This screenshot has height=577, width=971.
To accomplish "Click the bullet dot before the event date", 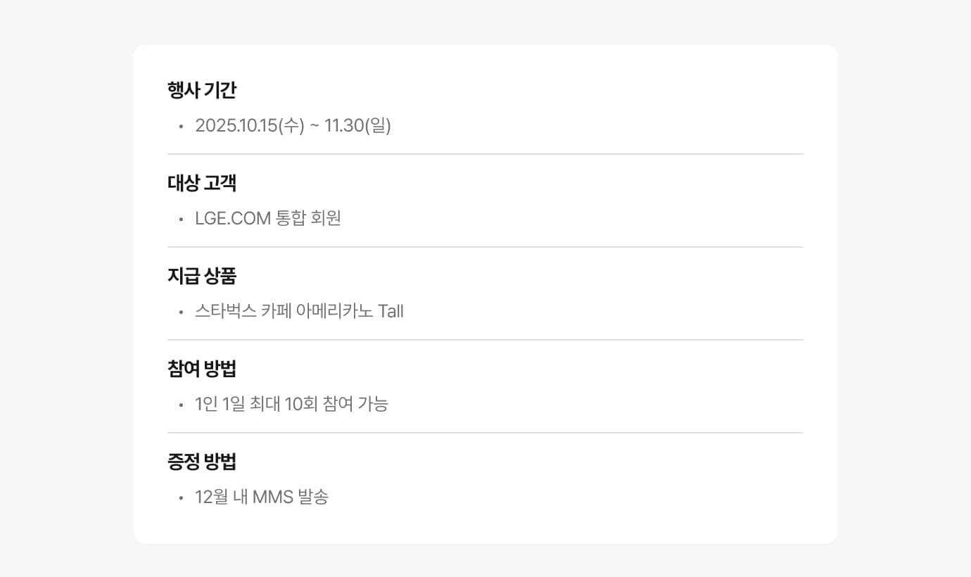I will coord(181,127).
